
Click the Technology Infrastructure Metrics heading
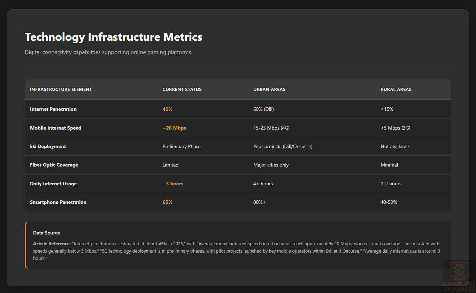click(113, 37)
